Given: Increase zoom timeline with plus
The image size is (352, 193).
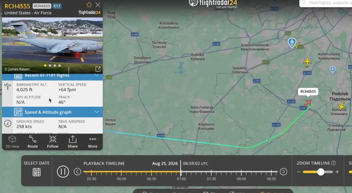Looking at the screenshot, I should pos(337,172).
